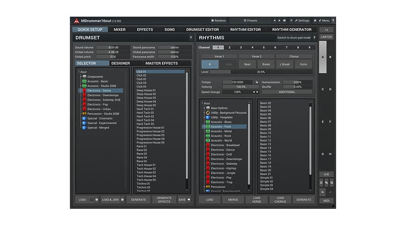Select preset slot C
This screenshot has height=225, width=406.
323,89
